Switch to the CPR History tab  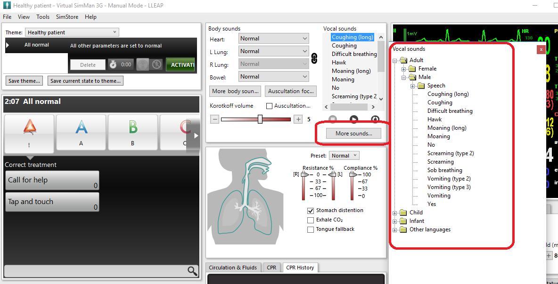pos(300,267)
